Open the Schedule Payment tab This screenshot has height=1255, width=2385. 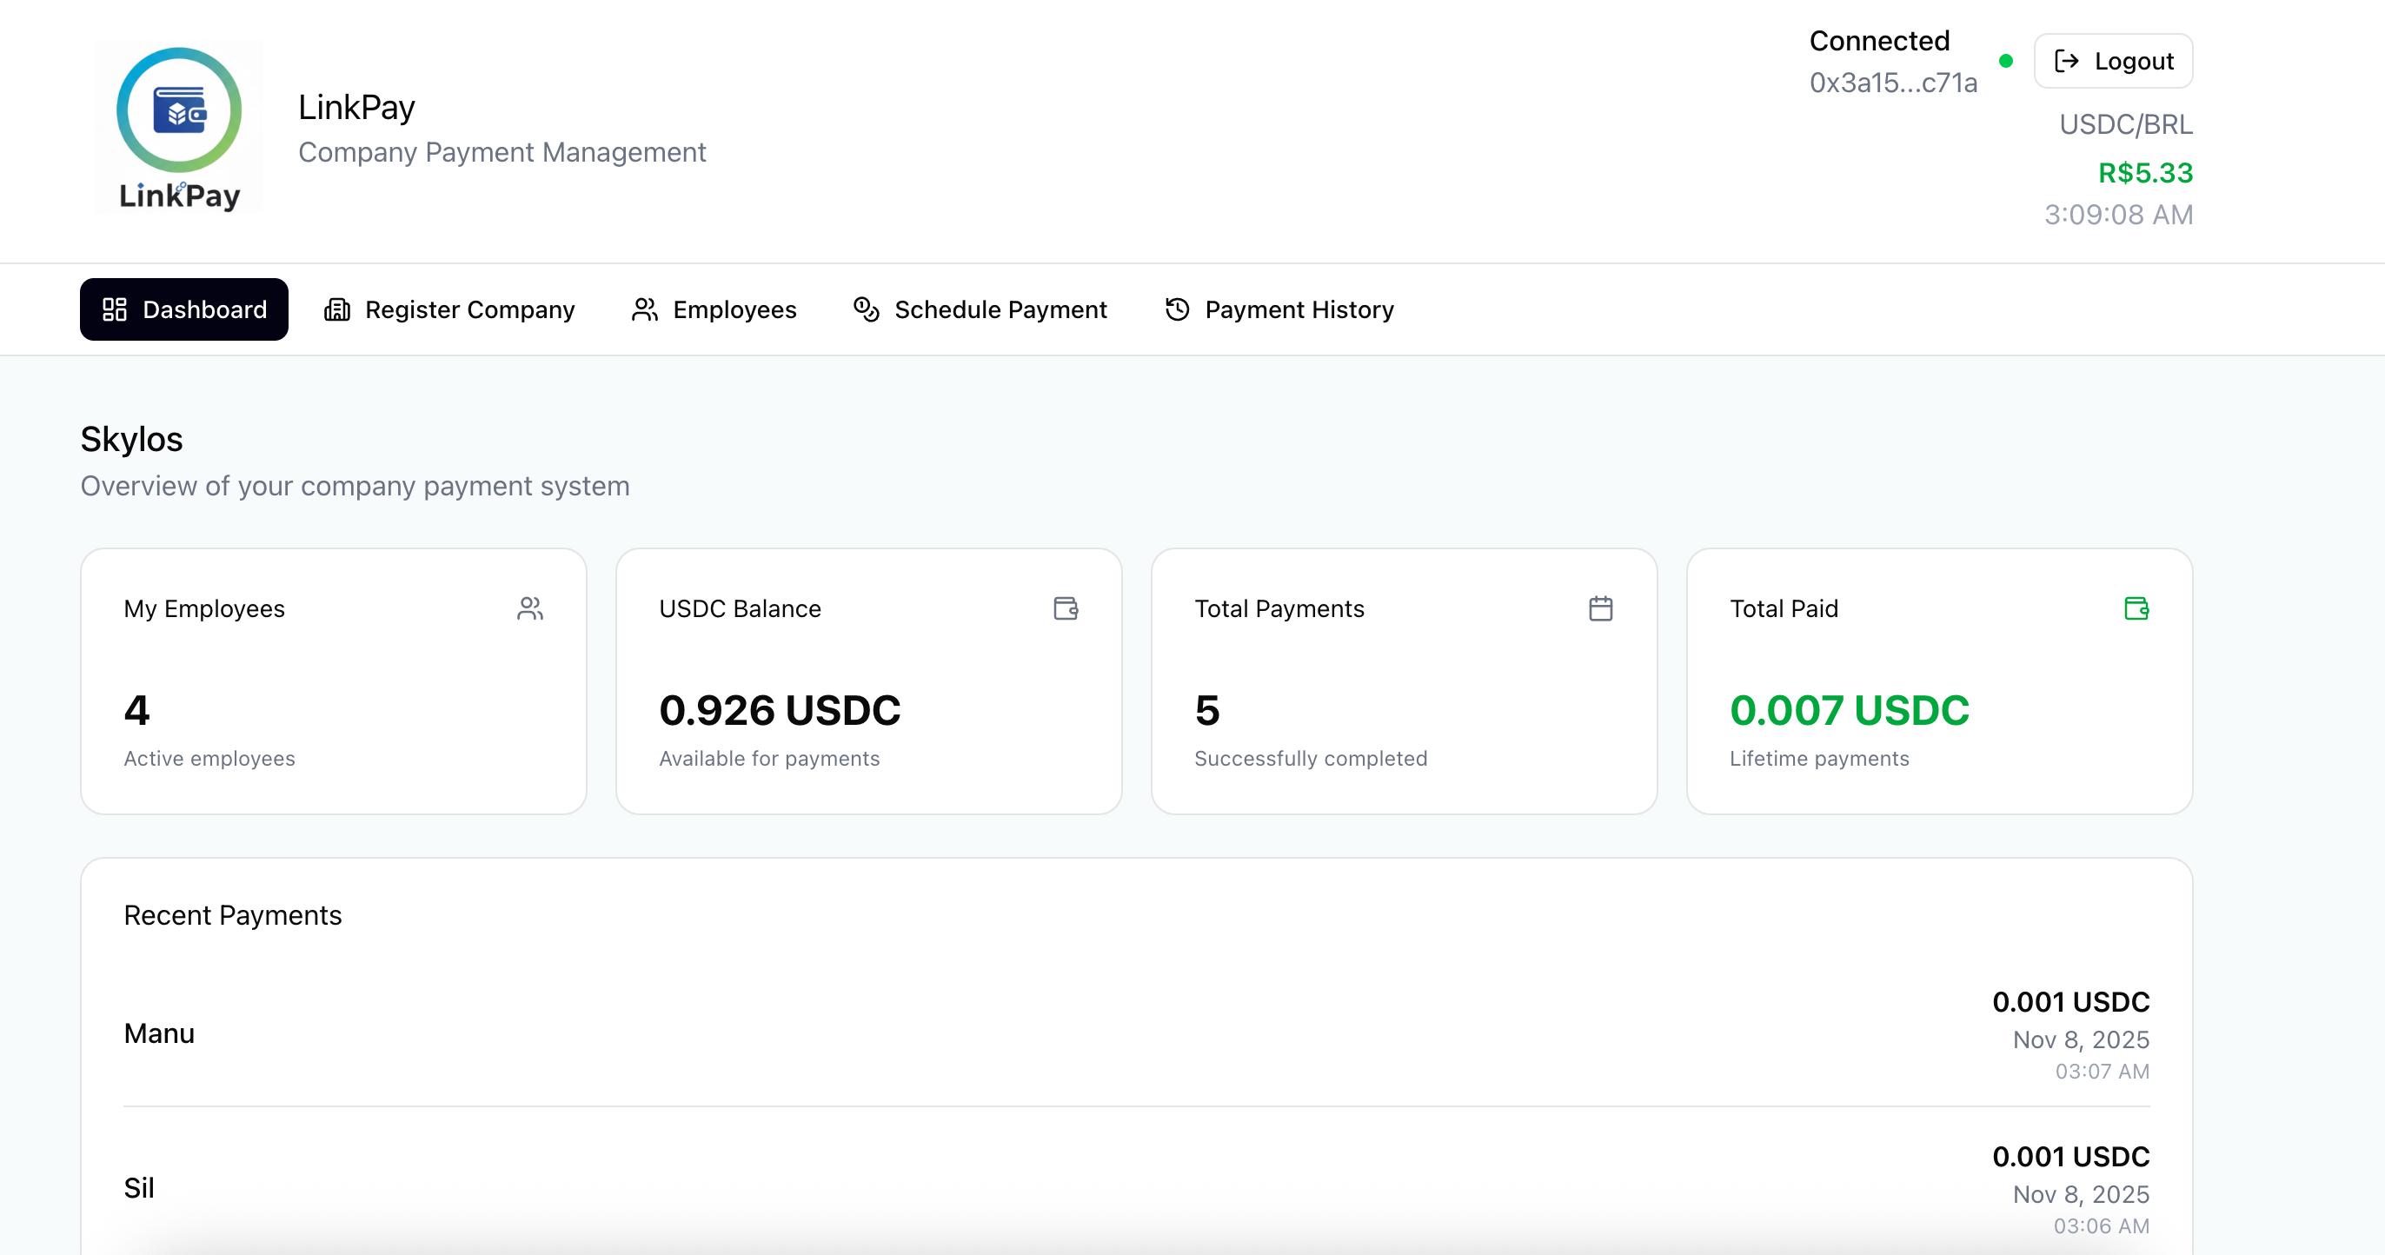click(x=980, y=310)
